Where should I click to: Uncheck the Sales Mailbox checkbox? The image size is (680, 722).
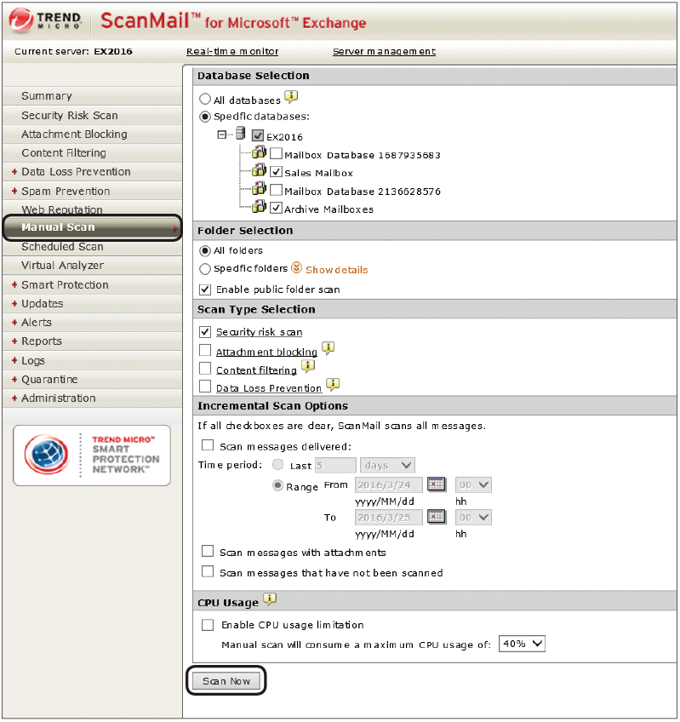[x=277, y=172]
